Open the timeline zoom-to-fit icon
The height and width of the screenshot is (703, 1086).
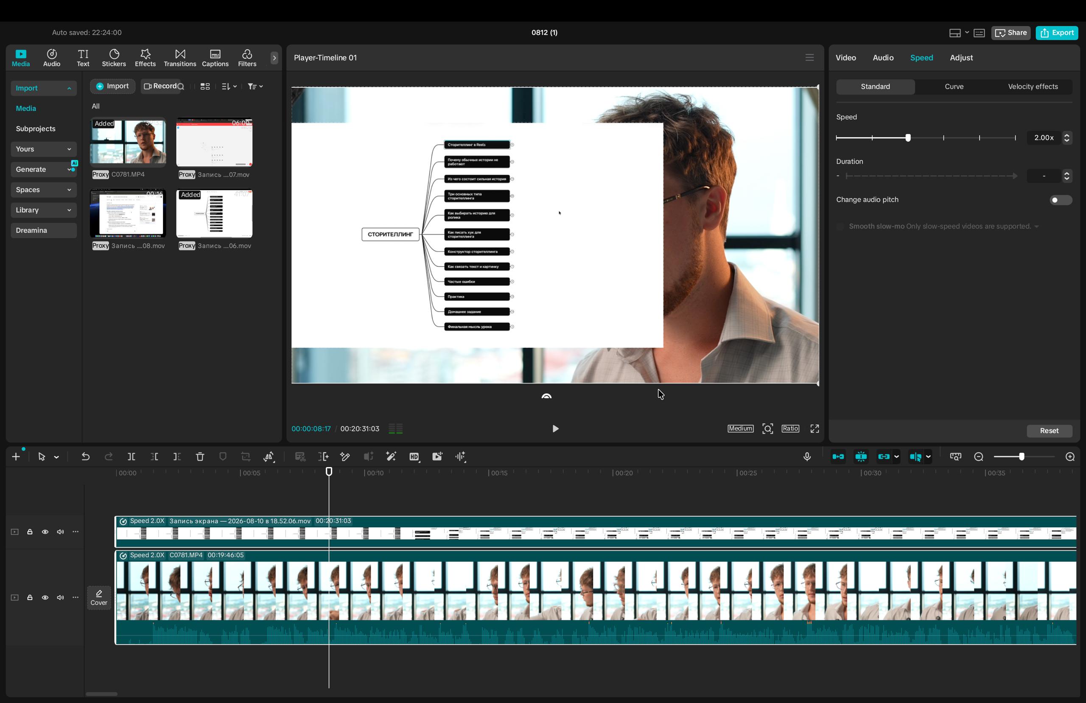click(x=955, y=457)
